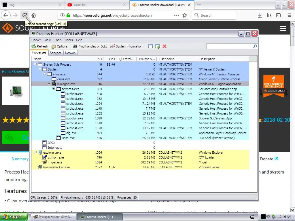Screen dimensions: 295x221
Task: Collapse System Idle Process tree node
Action: 35,64
